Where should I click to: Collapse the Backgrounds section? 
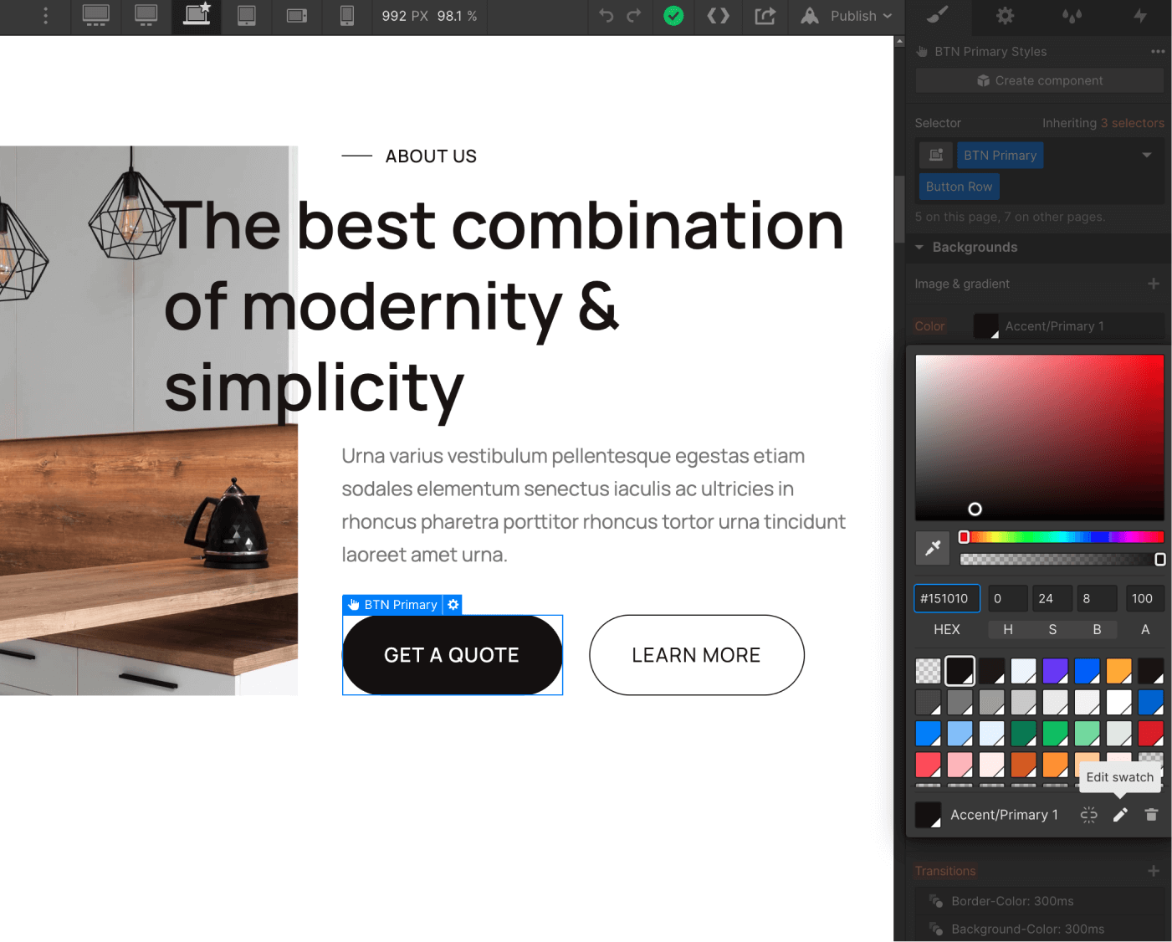(x=919, y=247)
